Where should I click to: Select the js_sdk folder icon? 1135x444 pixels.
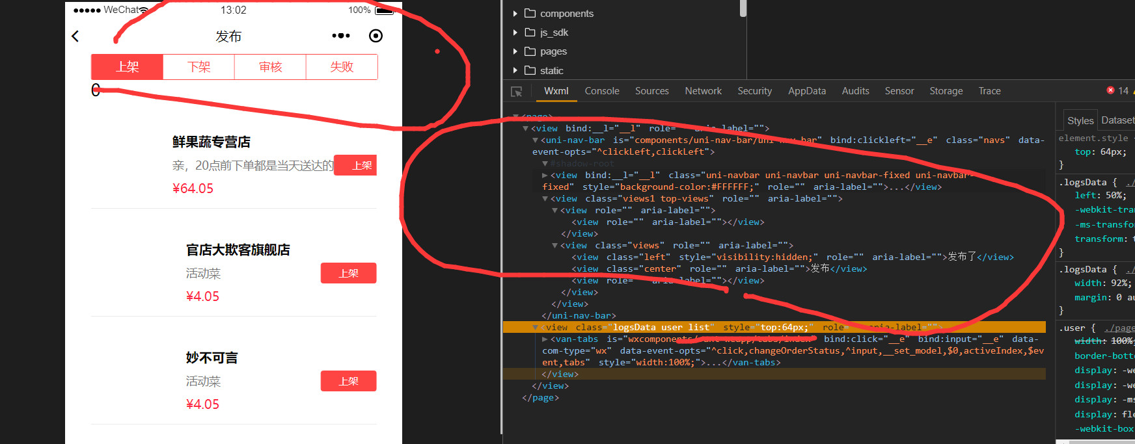(530, 32)
